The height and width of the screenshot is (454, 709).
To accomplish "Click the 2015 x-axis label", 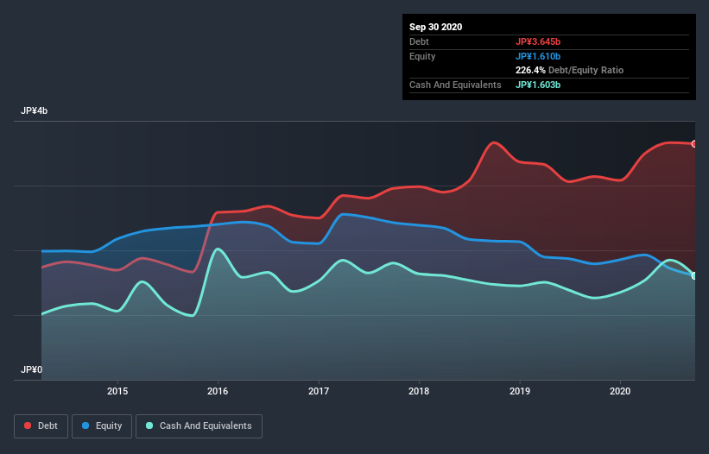I will pyautogui.click(x=117, y=391).
